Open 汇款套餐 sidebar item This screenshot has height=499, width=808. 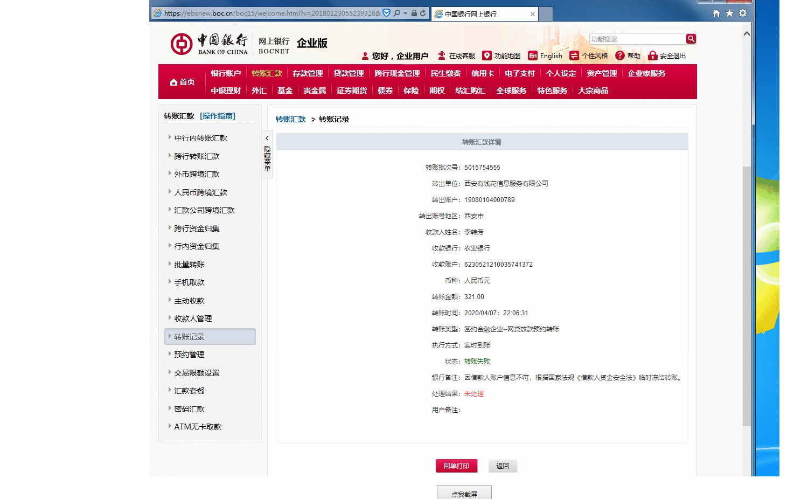pyautogui.click(x=189, y=391)
